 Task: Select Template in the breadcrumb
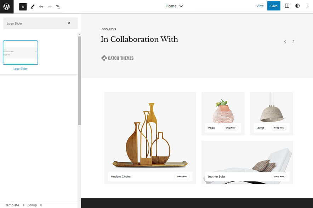tap(12, 205)
